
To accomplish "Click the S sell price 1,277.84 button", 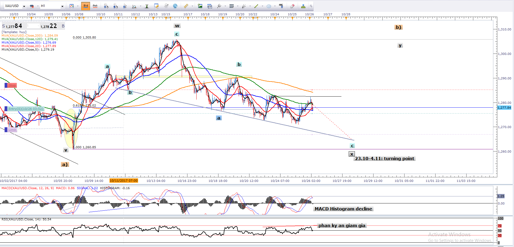I will [12, 26].
